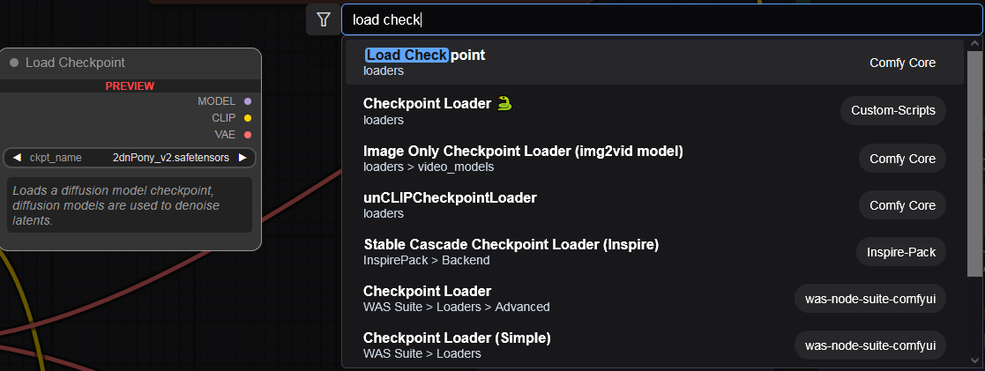Select Checkpoint Loader under WAS Suite Advanced
985x371 pixels.
coord(654,299)
